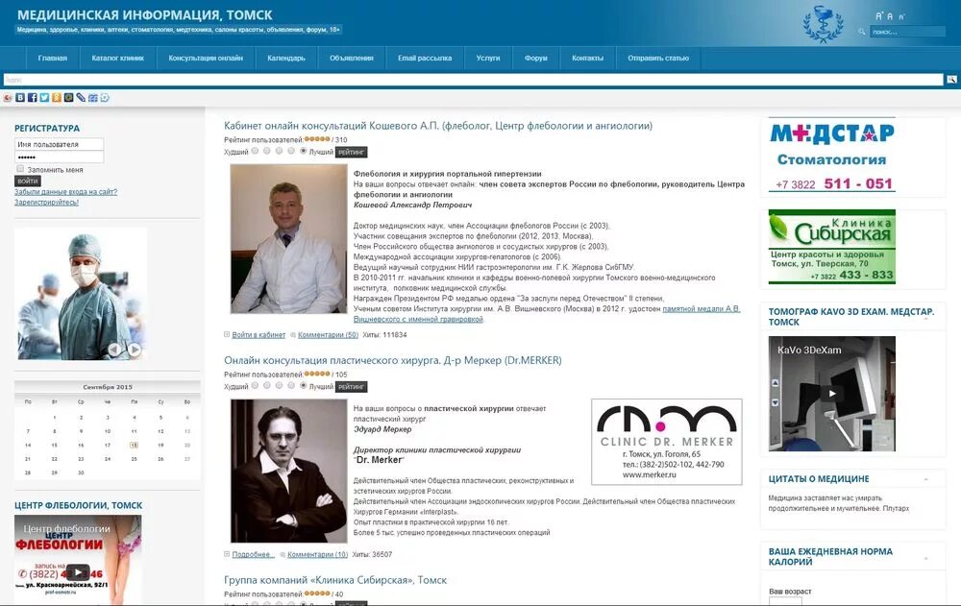The image size is (961, 606).
Task: Click the up arrow on KaVo video overlay
Action: (775, 383)
